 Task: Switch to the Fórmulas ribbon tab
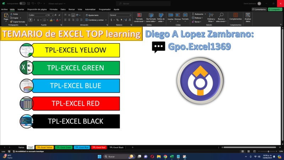(54, 10)
